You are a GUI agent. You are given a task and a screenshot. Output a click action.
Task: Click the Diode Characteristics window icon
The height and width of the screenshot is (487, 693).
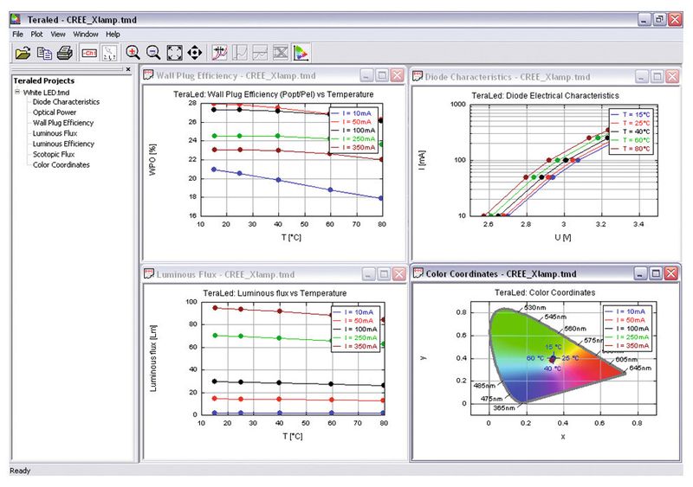pos(418,76)
